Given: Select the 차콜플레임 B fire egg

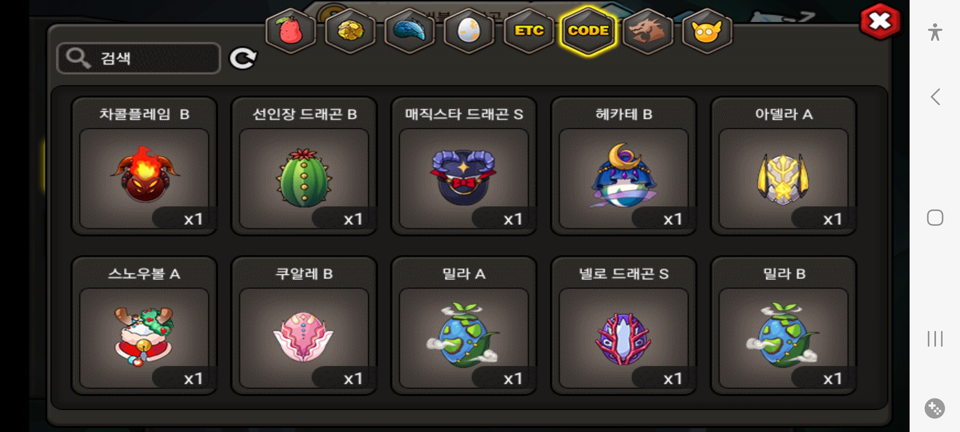Looking at the screenshot, I should (144, 166).
